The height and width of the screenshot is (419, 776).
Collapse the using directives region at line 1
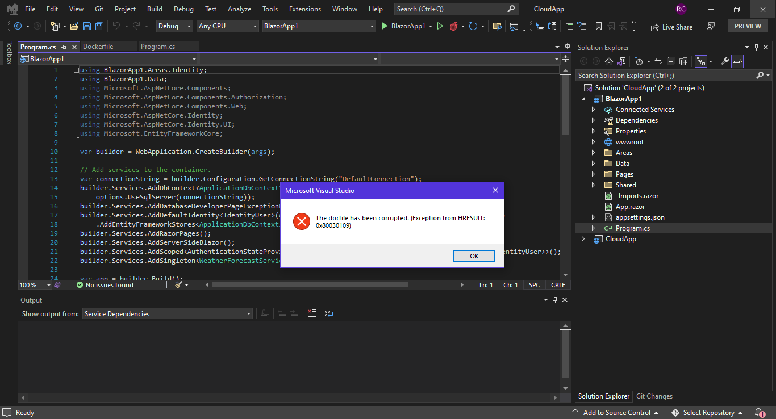[76, 70]
